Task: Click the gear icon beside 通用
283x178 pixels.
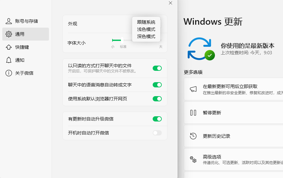Action: click(x=9, y=34)
